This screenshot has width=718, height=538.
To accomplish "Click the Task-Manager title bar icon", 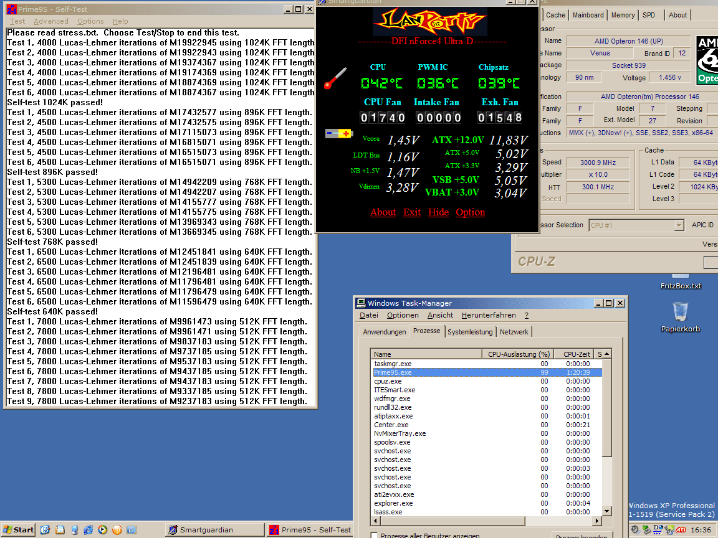I will pos(361,303).
